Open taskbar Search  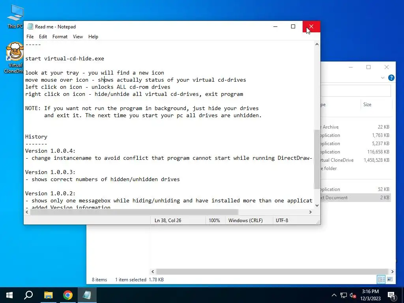(x=28, y=295)
